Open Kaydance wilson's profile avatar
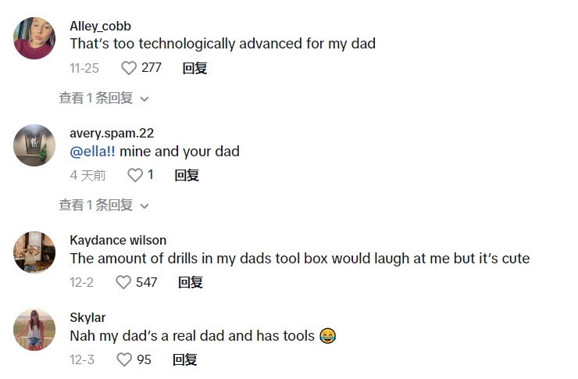 coord(34,252)
